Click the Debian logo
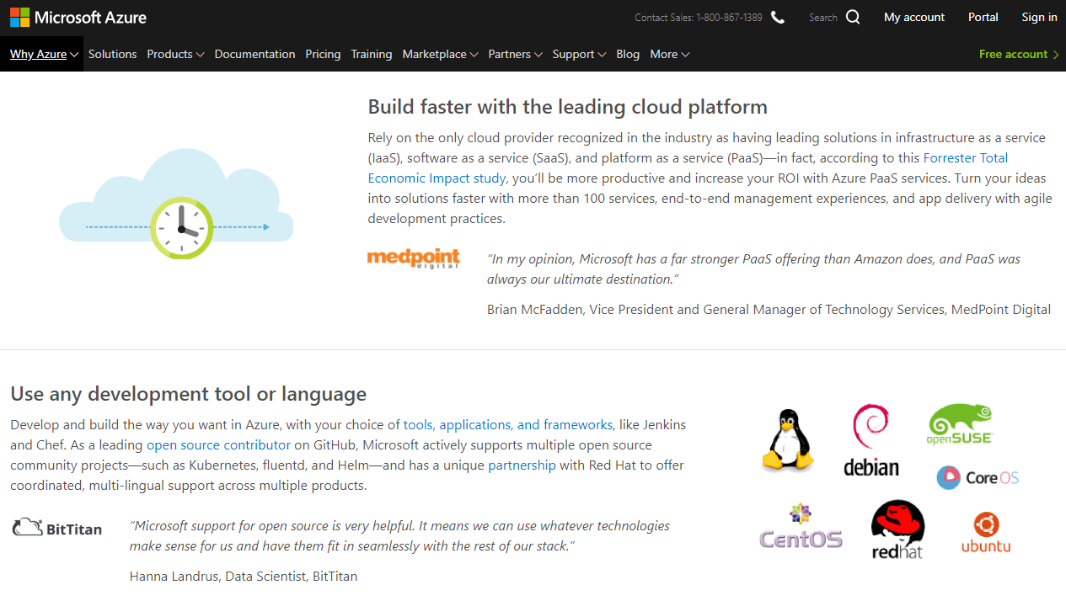The width and height of the screenshot is (1066, 601). (871, 440)
